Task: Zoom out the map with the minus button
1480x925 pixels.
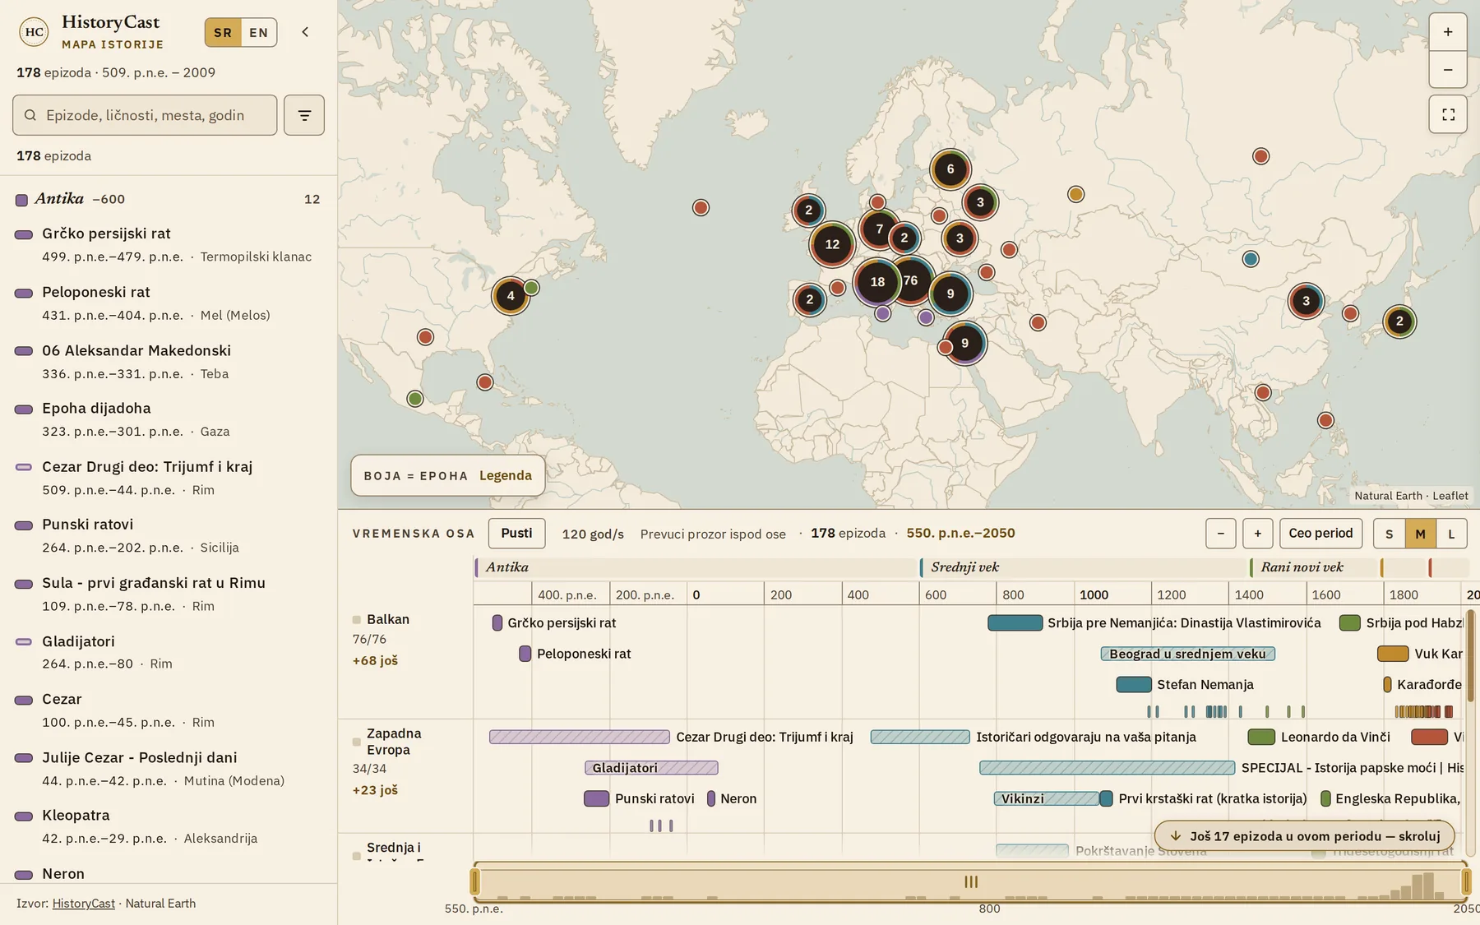Action: [x=1448, y=70]
